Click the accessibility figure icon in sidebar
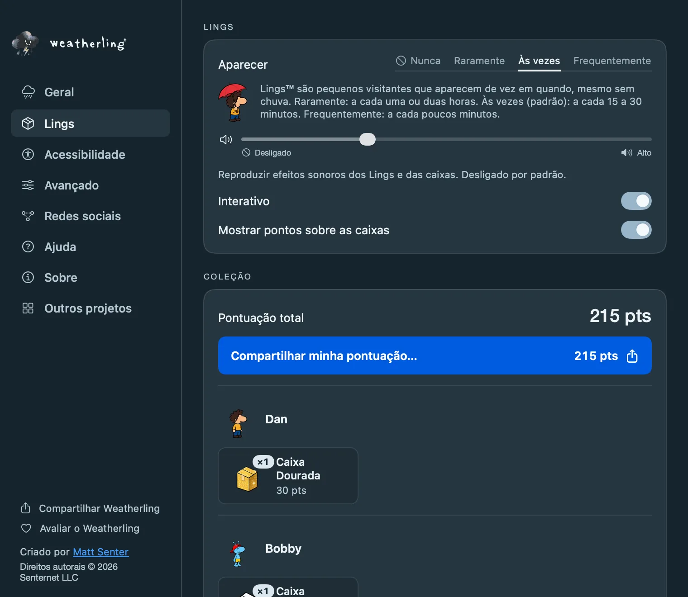The height and width of the screenshot is (597, 688). click(x=28, y=154)
